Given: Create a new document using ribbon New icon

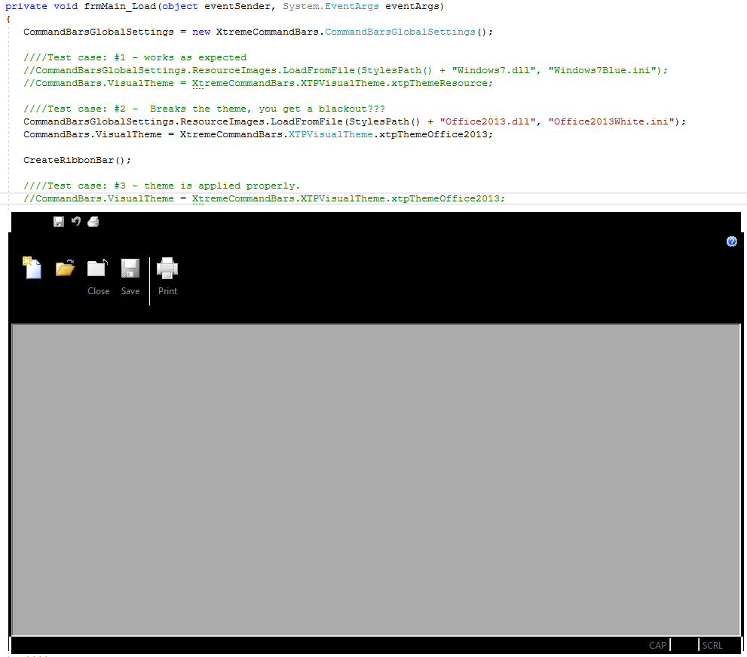Looking at the screenshot, I should coord(32,268).
